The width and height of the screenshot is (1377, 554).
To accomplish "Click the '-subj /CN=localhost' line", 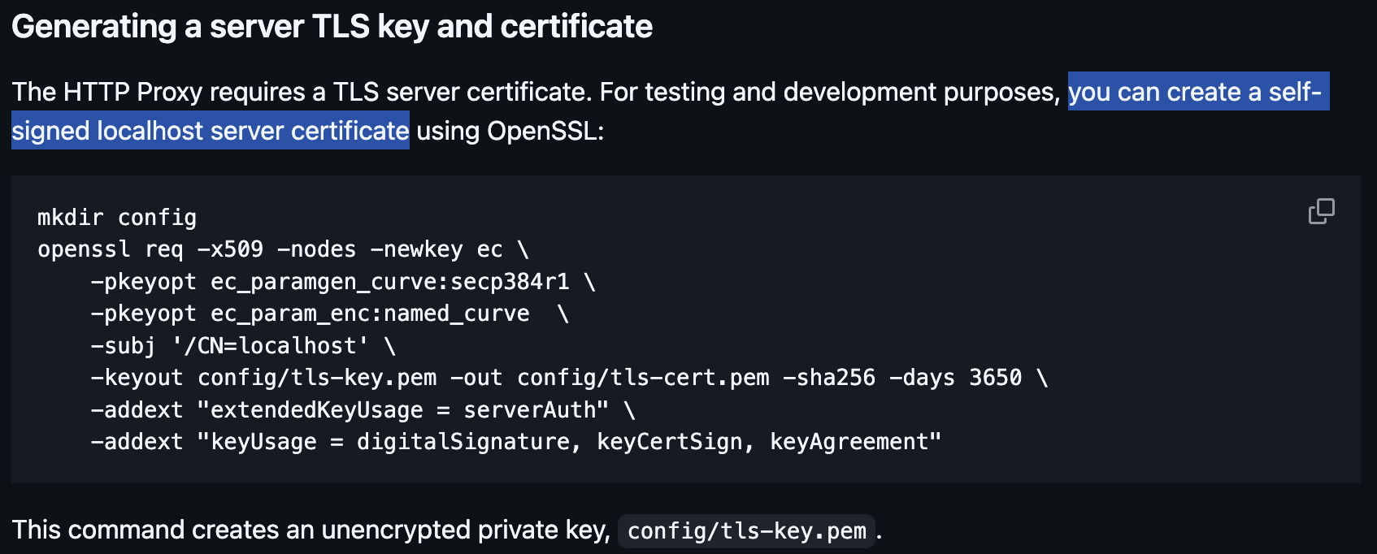I will [x=243, y=346].
